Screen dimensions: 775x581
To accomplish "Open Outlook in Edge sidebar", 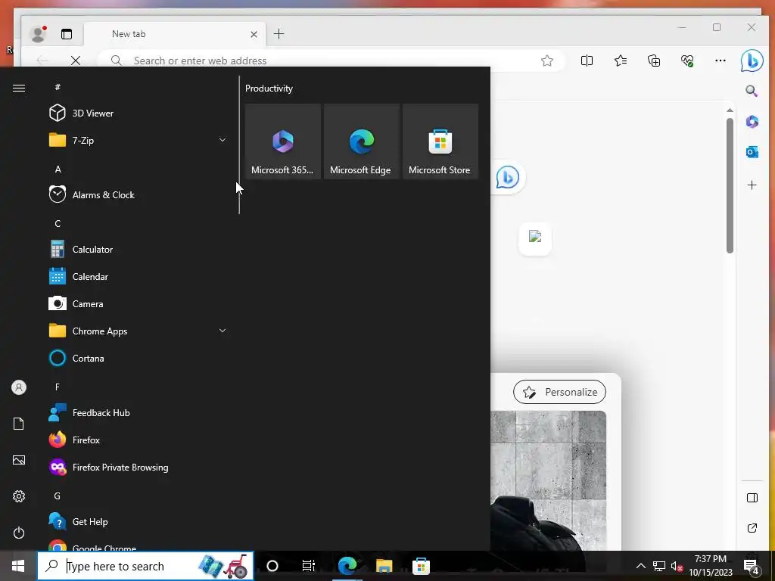I will pos(752,151).
